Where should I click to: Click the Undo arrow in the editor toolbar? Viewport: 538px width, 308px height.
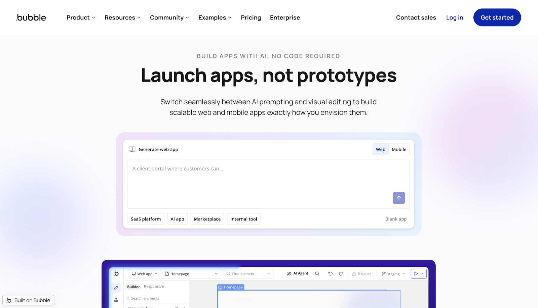330,274
